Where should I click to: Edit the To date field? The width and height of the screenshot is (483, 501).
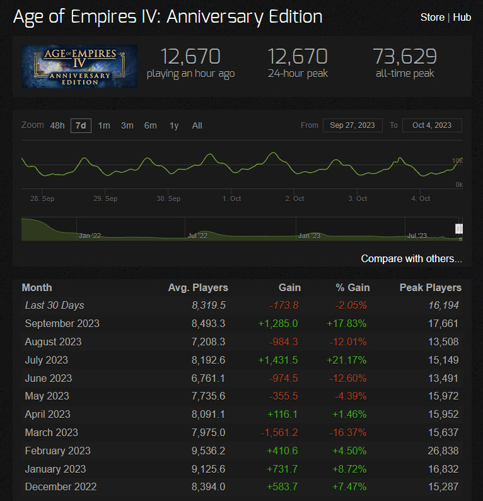(x=432, y=125)
